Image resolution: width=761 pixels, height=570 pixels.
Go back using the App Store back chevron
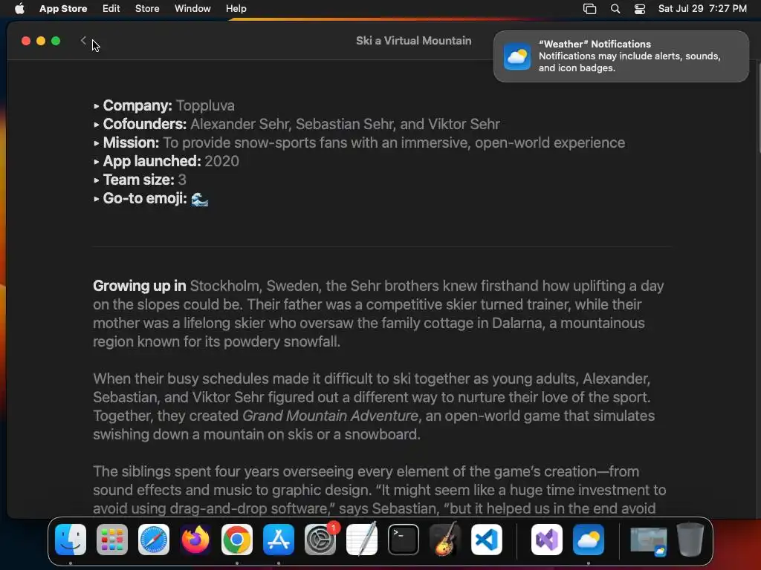83,41
